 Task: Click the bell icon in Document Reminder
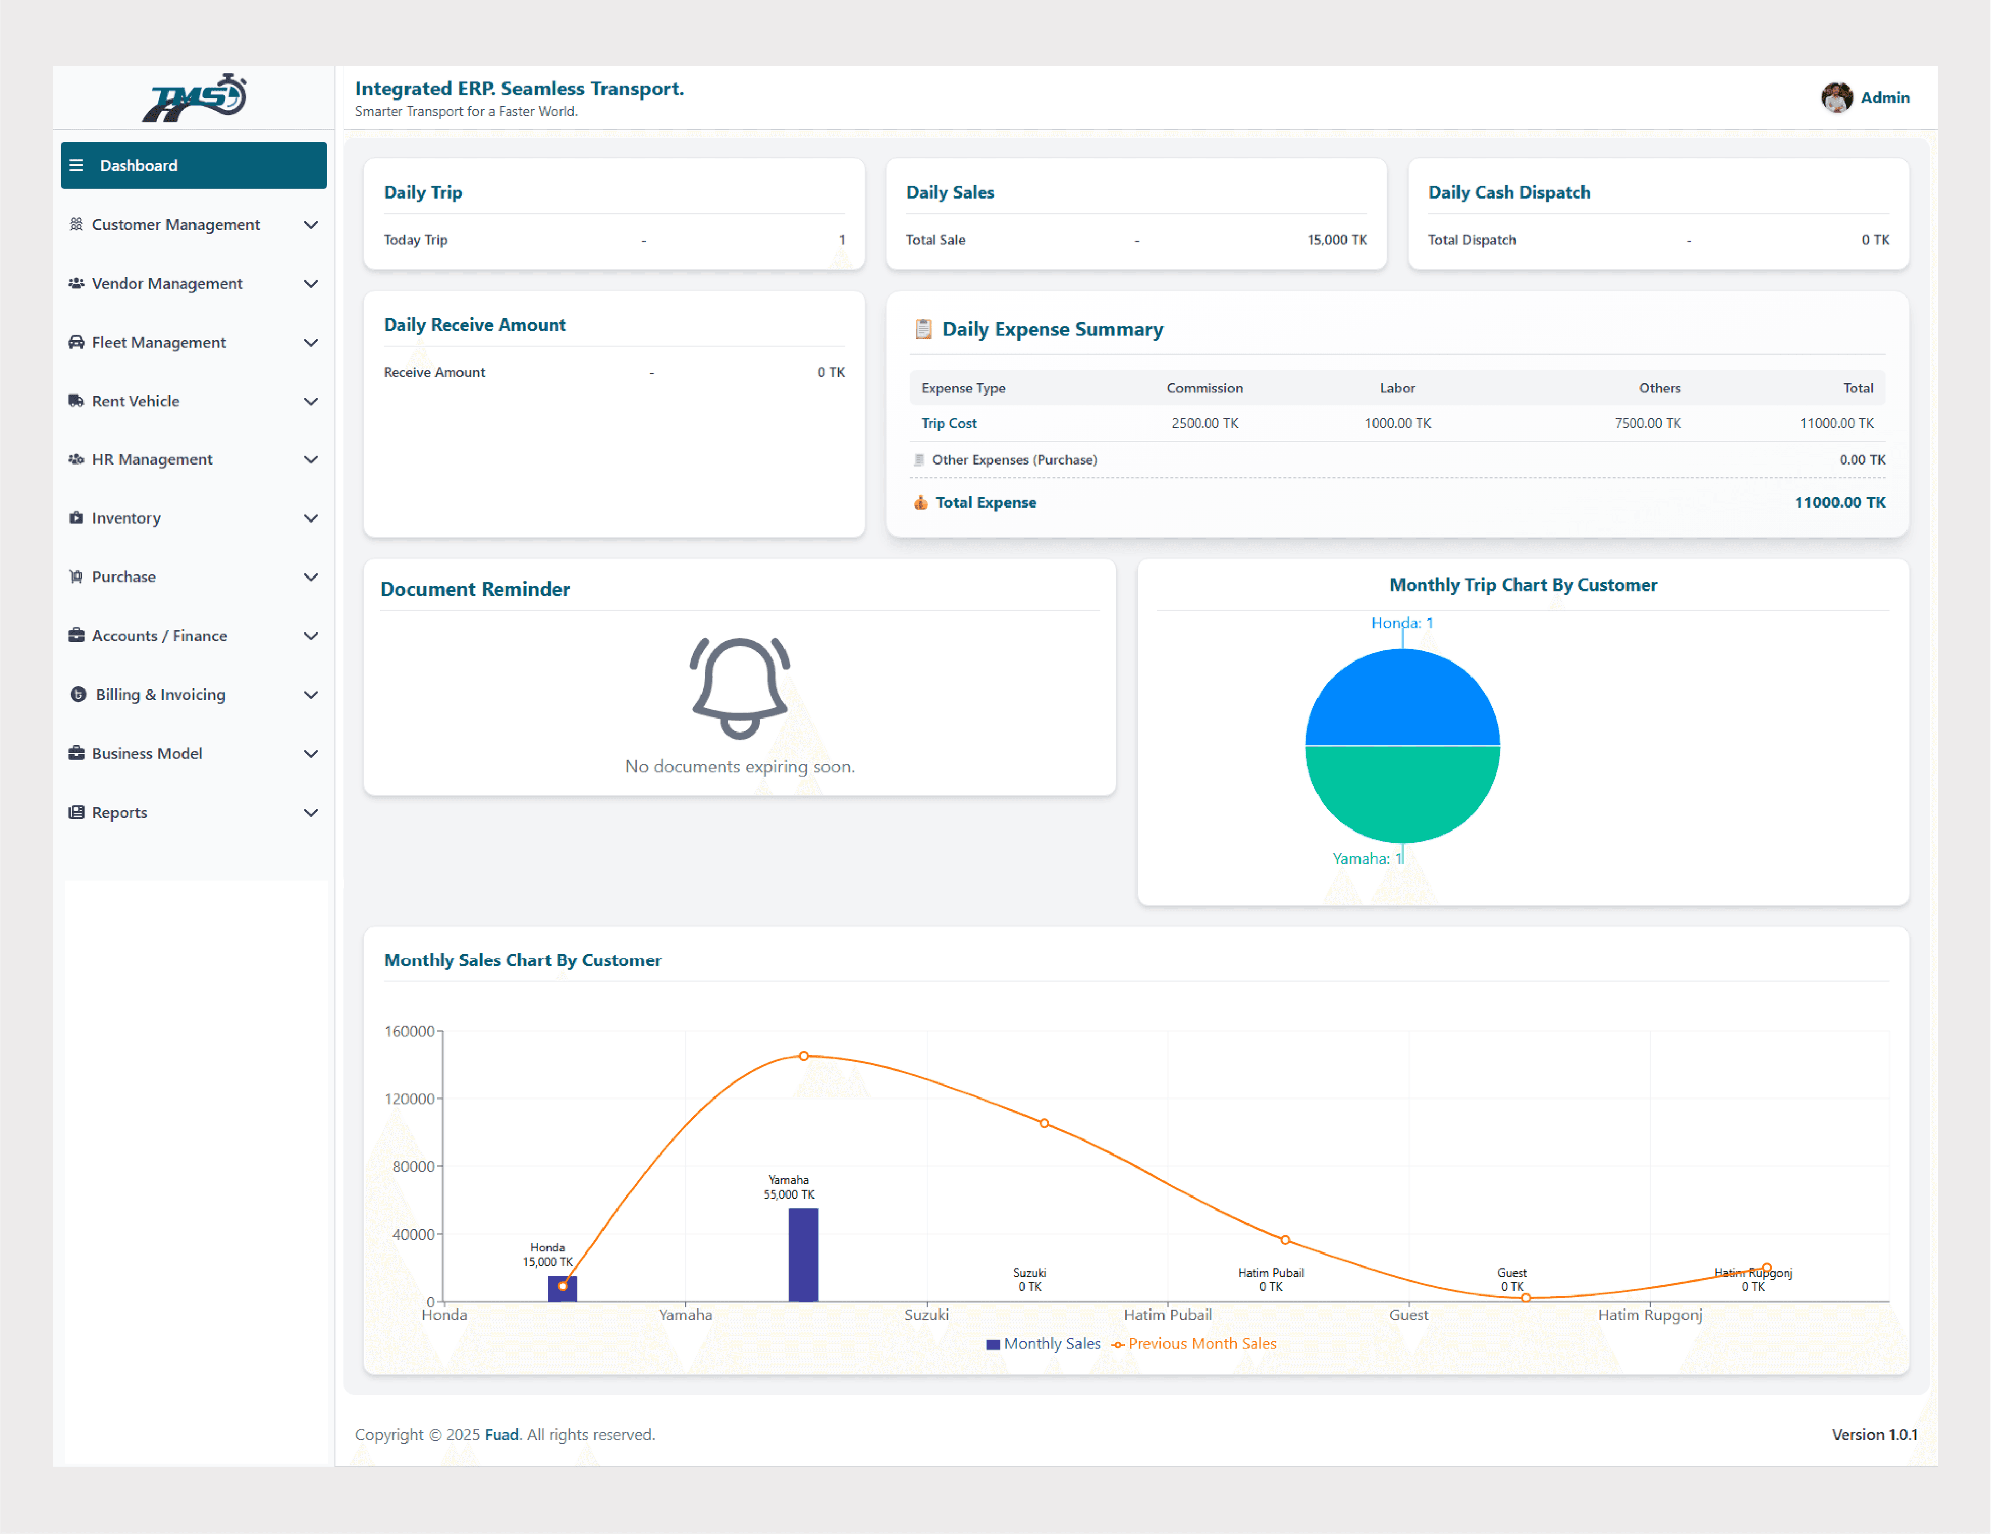tap(739, 687)
